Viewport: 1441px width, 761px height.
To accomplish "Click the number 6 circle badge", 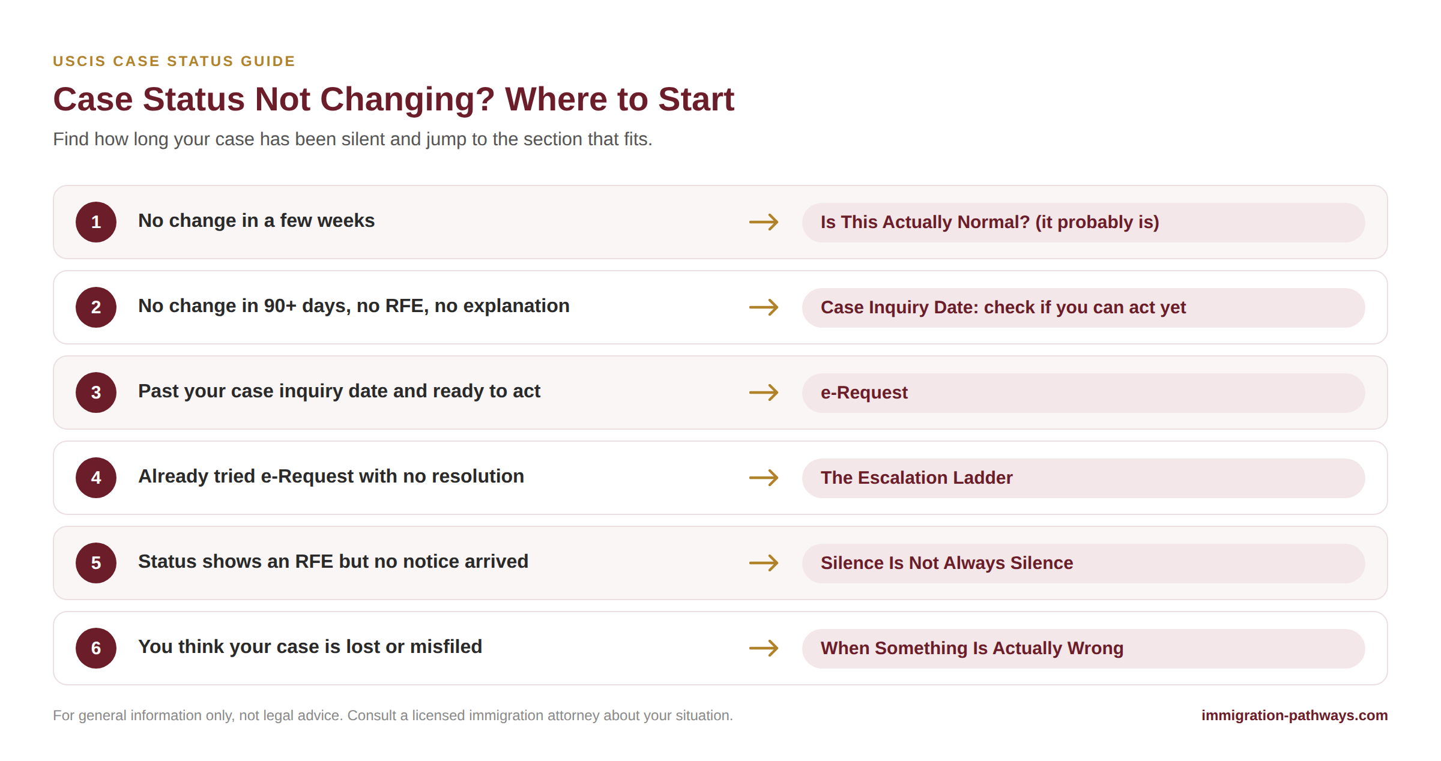I will (96, 648).
